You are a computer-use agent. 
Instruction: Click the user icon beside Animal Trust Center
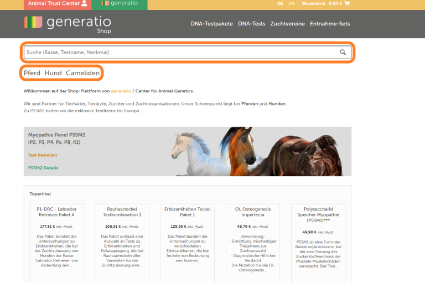pyautogui.click(x=84, y=3)
